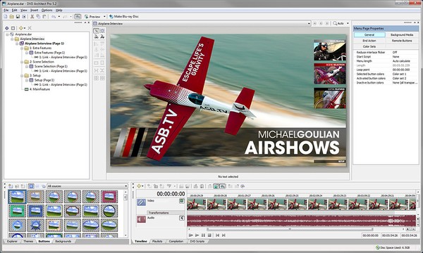Mute the Audio track with speaker icon
This screenshot has width=423, height=253.
pyautogui.click(x=182, y=218)
